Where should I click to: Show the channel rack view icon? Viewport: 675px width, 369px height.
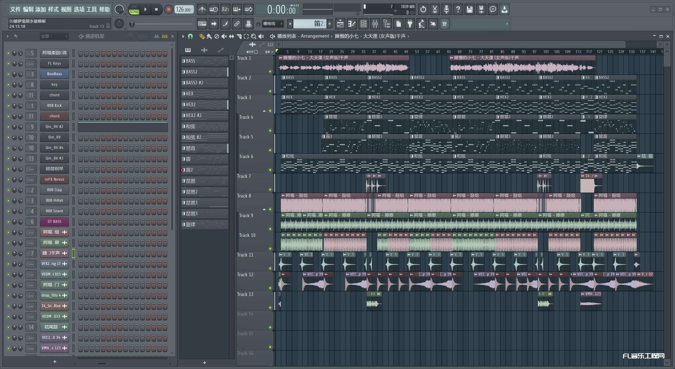pos(364,24)
